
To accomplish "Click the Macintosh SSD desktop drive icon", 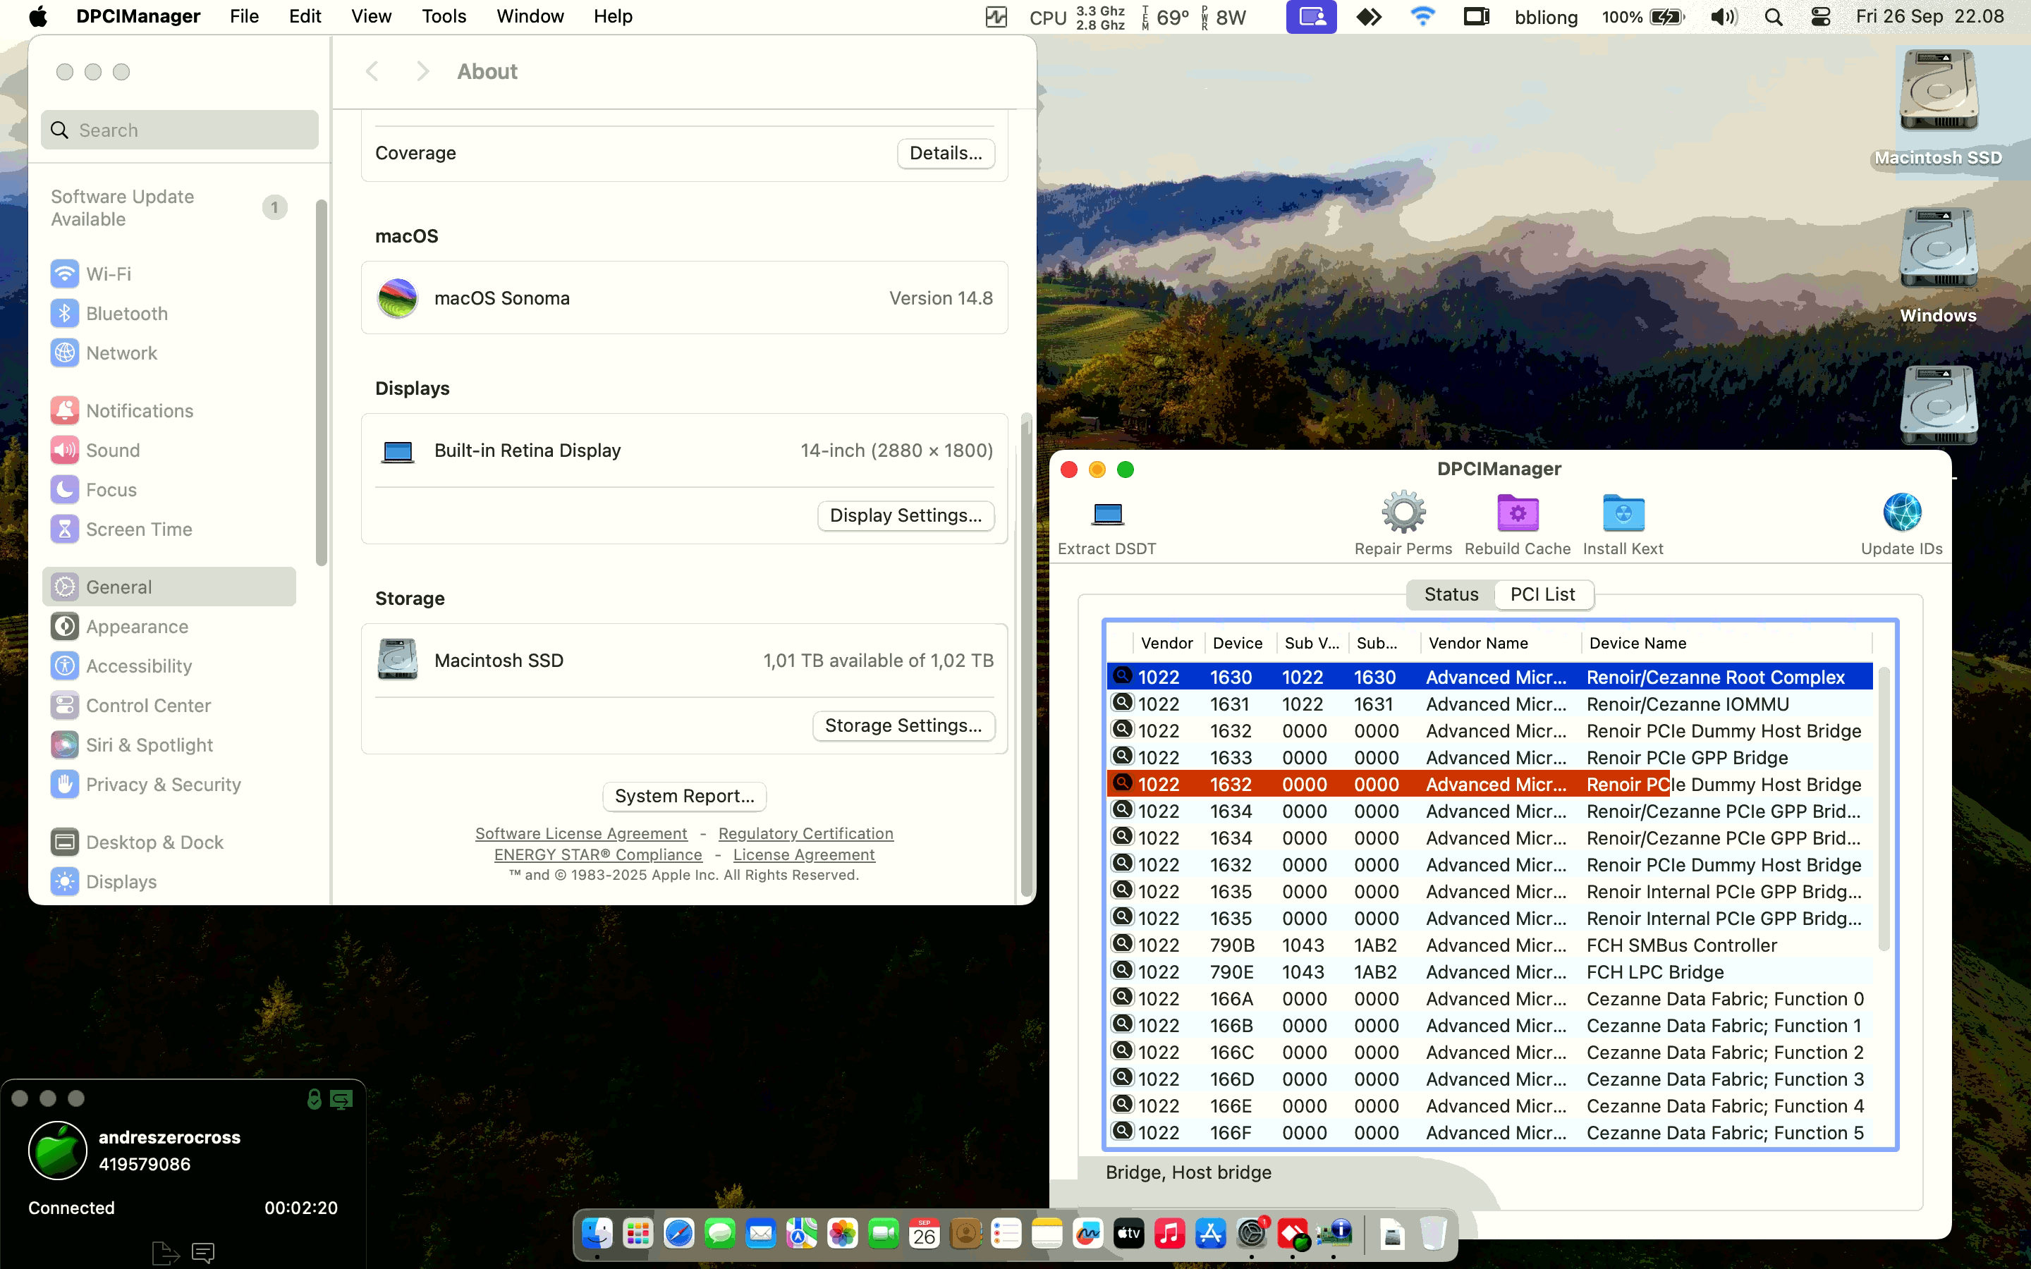I will (1939, 91).
